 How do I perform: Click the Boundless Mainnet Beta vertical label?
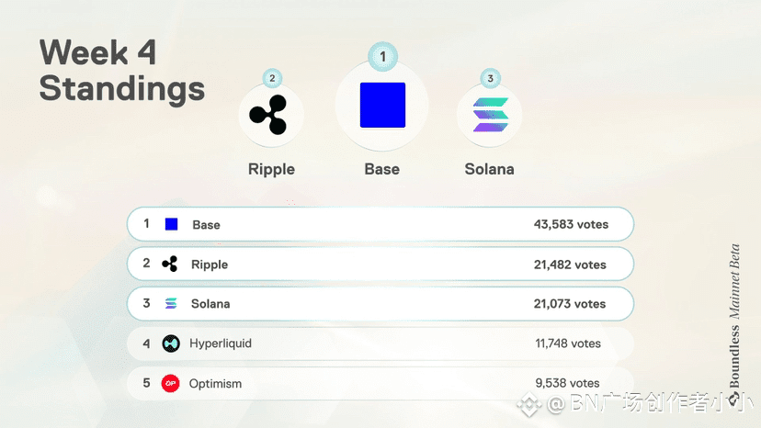734,315
